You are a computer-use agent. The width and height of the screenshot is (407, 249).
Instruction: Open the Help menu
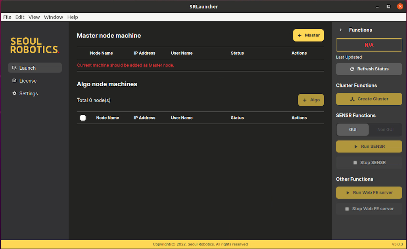coord(73,17)
